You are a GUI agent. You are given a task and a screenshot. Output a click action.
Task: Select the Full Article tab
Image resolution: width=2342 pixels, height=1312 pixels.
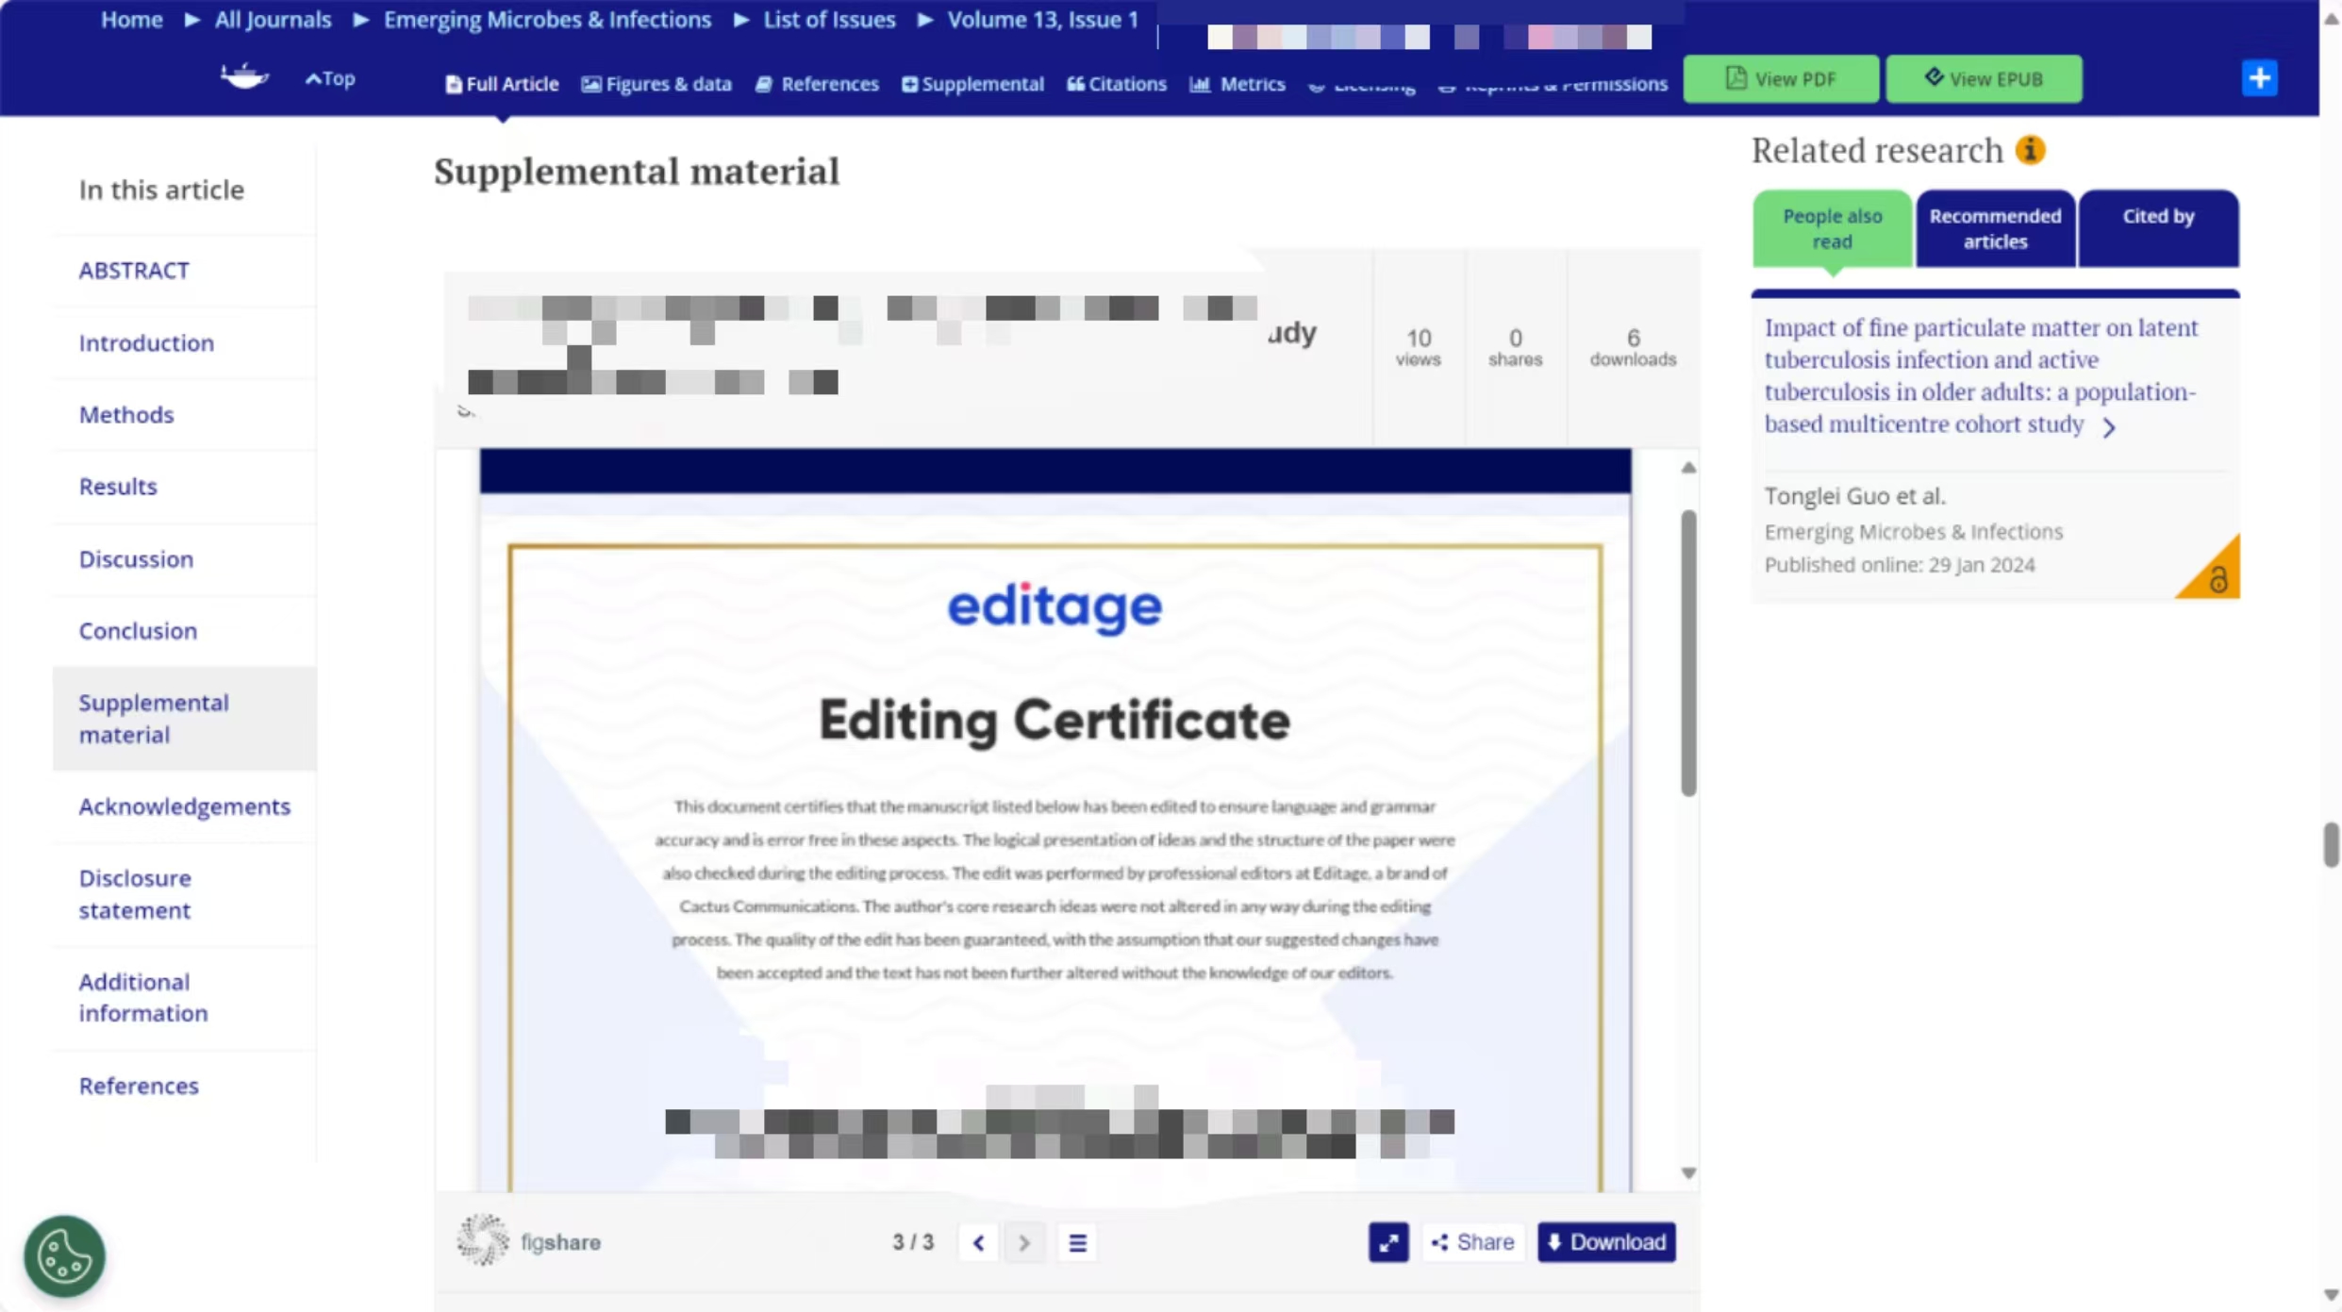coord(500,84)
